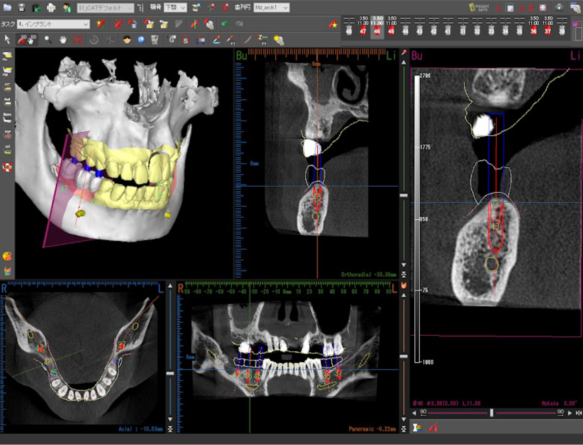Click the 'Axial : -10.58mm' readout text

click(x=141, y=429)
